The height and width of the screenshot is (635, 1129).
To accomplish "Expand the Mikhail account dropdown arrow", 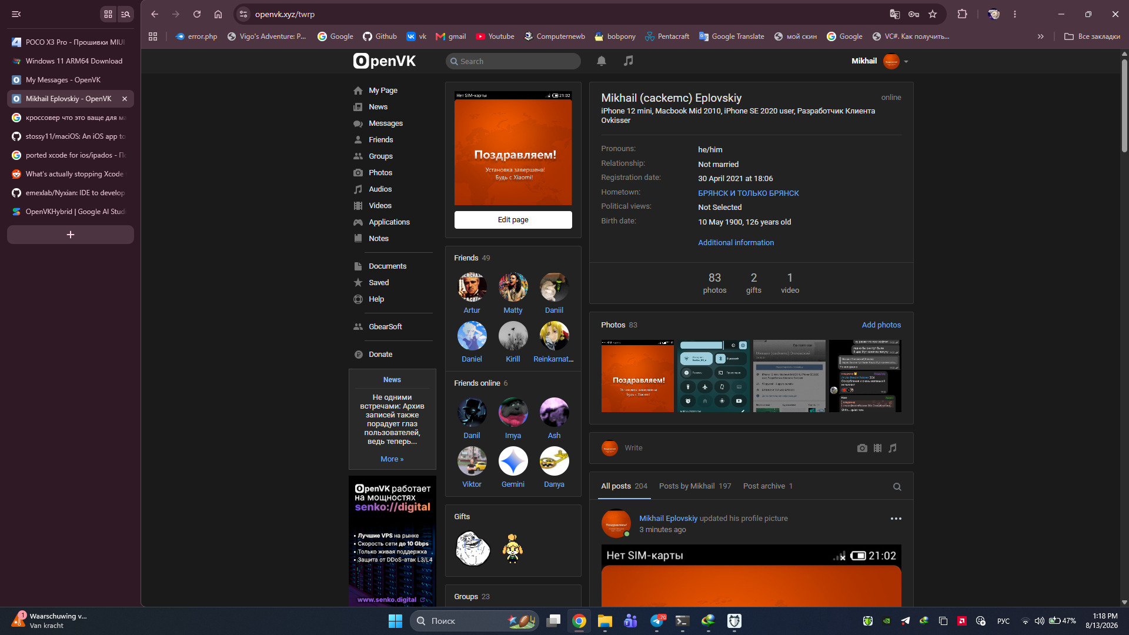I will [x=906, y=61].
